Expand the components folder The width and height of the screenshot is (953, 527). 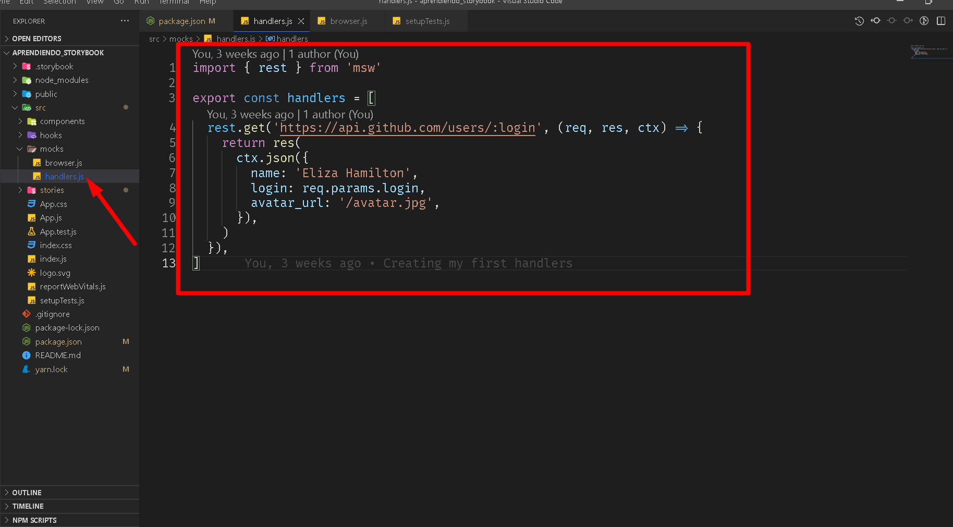pyautogui.click(x=62, y=121)
